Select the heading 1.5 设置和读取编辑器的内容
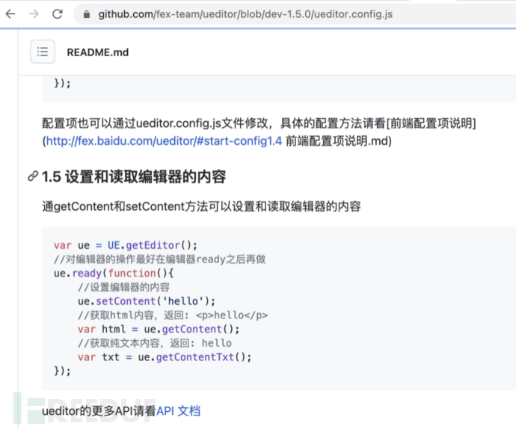516x429 pixels. (134, 176)
